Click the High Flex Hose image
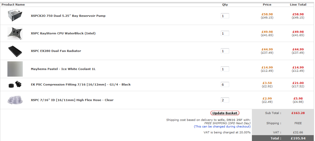The width and height of the screenshot is (315, 141). [x=15, y=100]
